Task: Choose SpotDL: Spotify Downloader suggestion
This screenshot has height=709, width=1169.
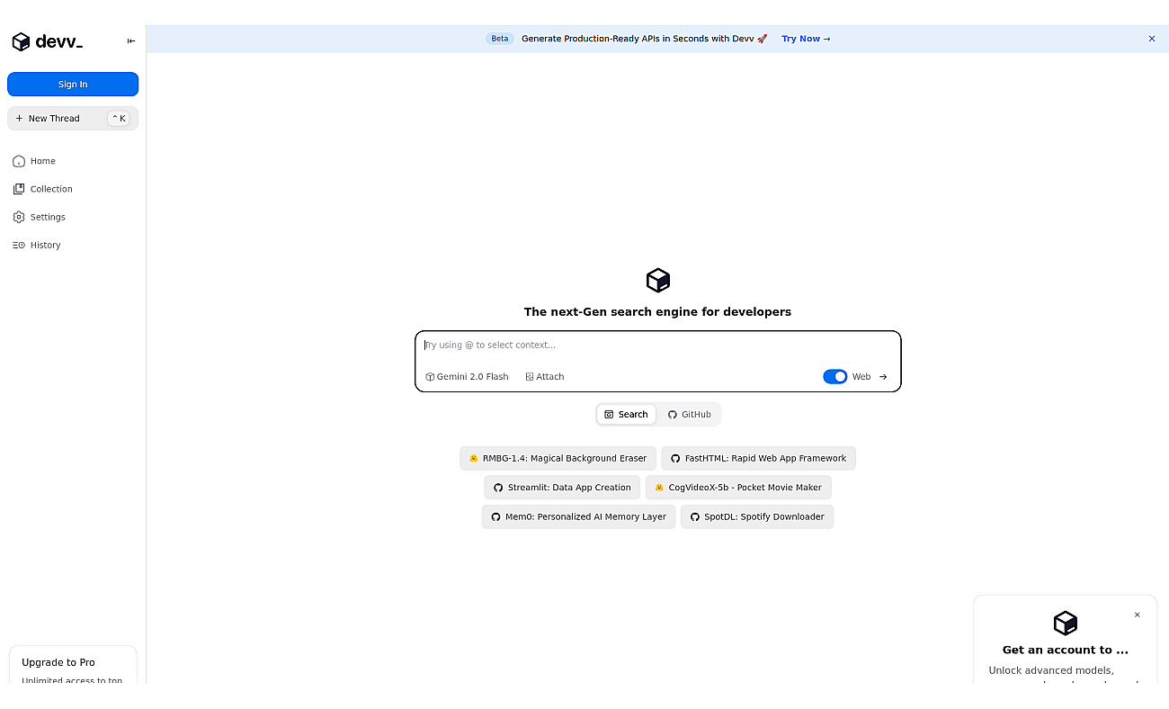Action: tap(757, 516)
